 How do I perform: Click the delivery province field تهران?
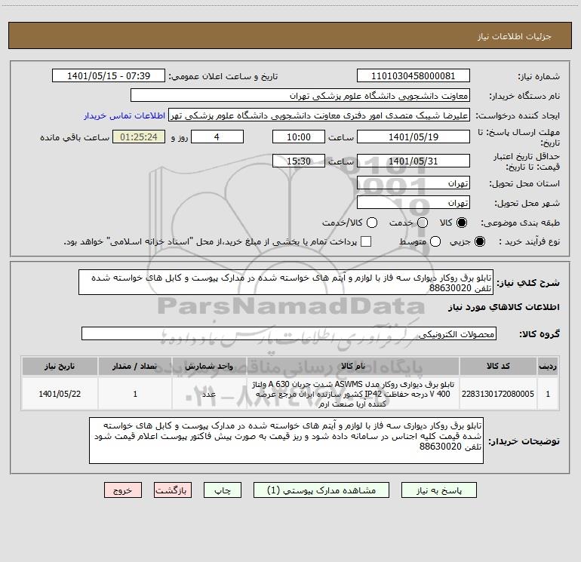tap(413, 183)
